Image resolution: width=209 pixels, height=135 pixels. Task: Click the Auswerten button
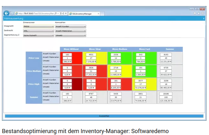click(x=104, y=116)
